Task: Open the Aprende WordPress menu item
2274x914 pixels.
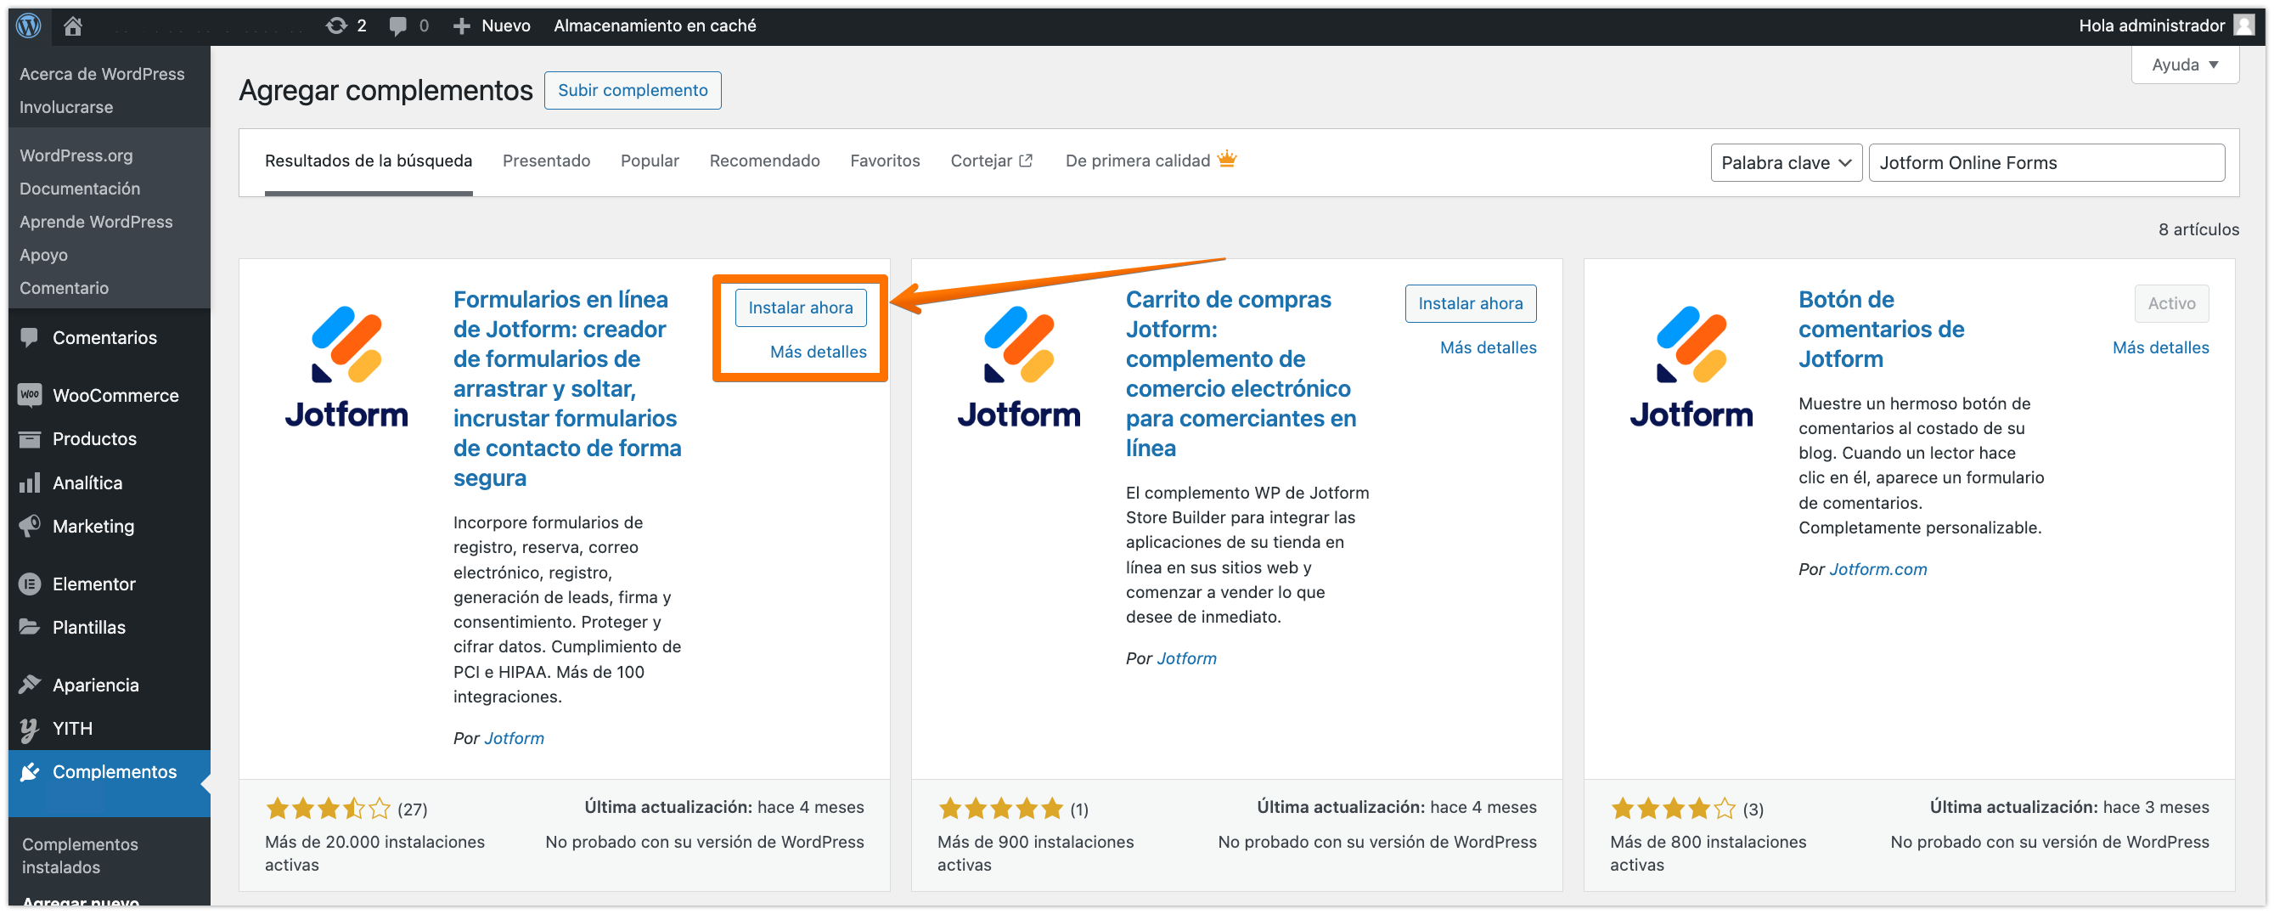Action: tap(96, 222)
